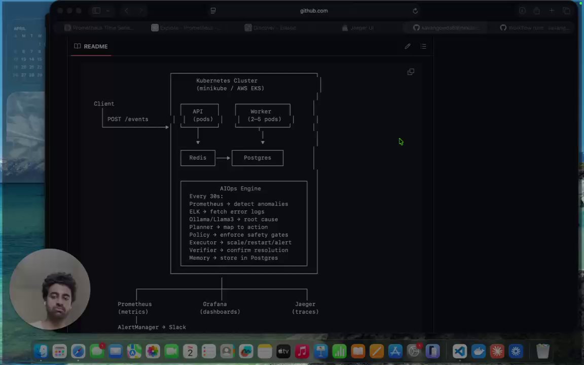Open the README outline list icon

coord(423,46)
